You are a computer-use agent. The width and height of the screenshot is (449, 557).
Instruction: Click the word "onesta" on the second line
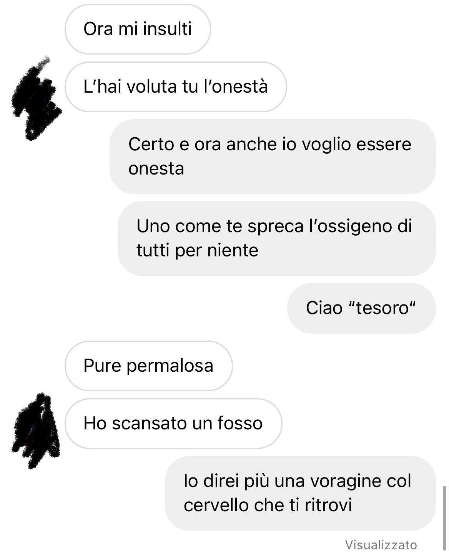pos(156,169)
